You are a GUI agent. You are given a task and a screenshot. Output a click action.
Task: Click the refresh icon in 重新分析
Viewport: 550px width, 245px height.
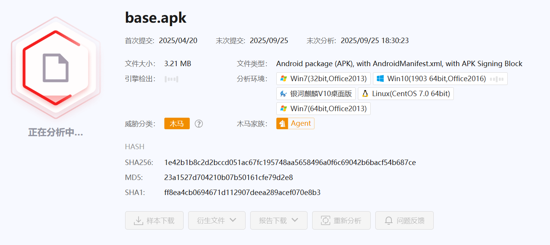pos(326,220)
